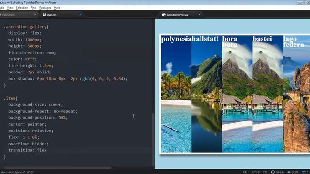
Task: Open the Help menu
Action: click(x=57, y=8)
